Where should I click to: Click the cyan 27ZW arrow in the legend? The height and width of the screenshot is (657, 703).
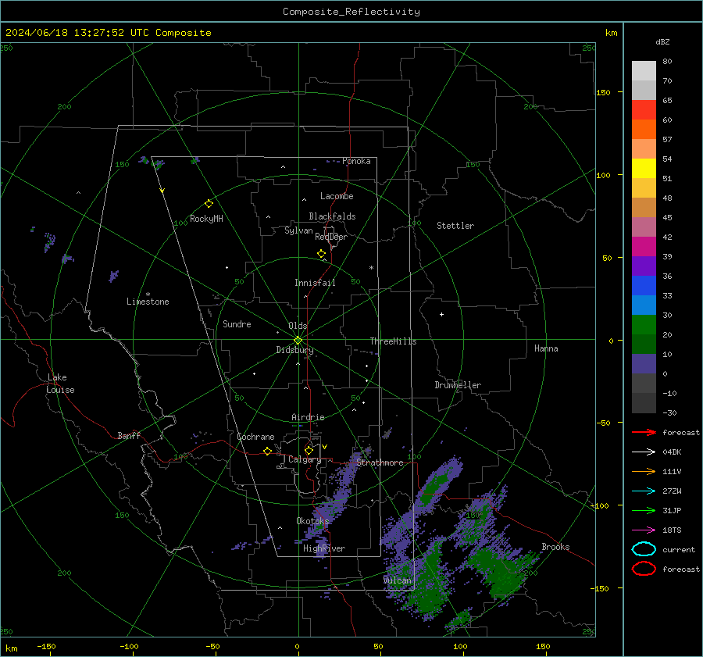click(x=644, y=491)
